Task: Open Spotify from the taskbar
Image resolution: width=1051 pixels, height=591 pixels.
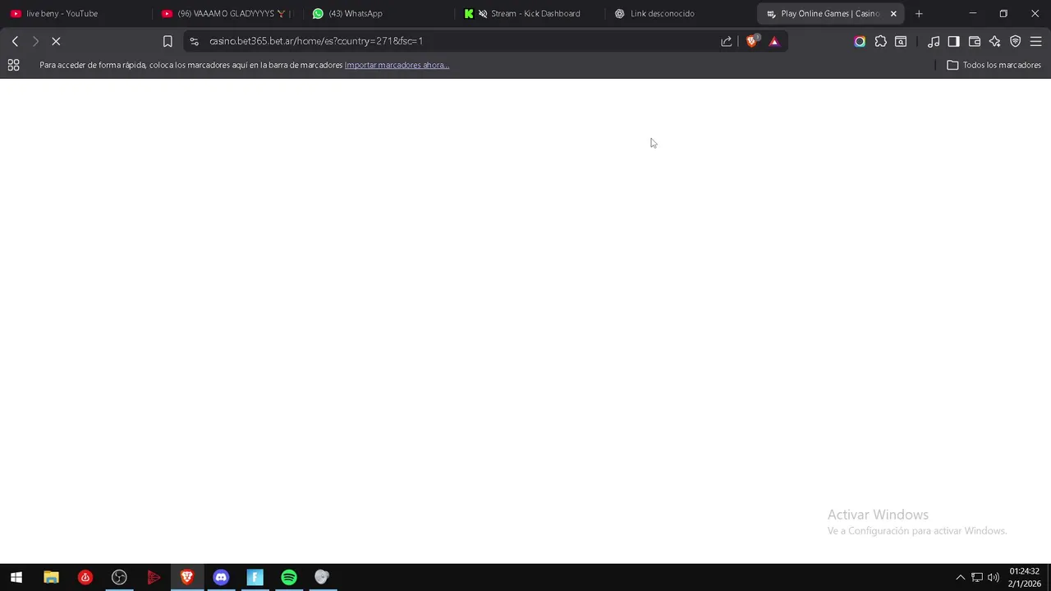Action: coord(288,577)
